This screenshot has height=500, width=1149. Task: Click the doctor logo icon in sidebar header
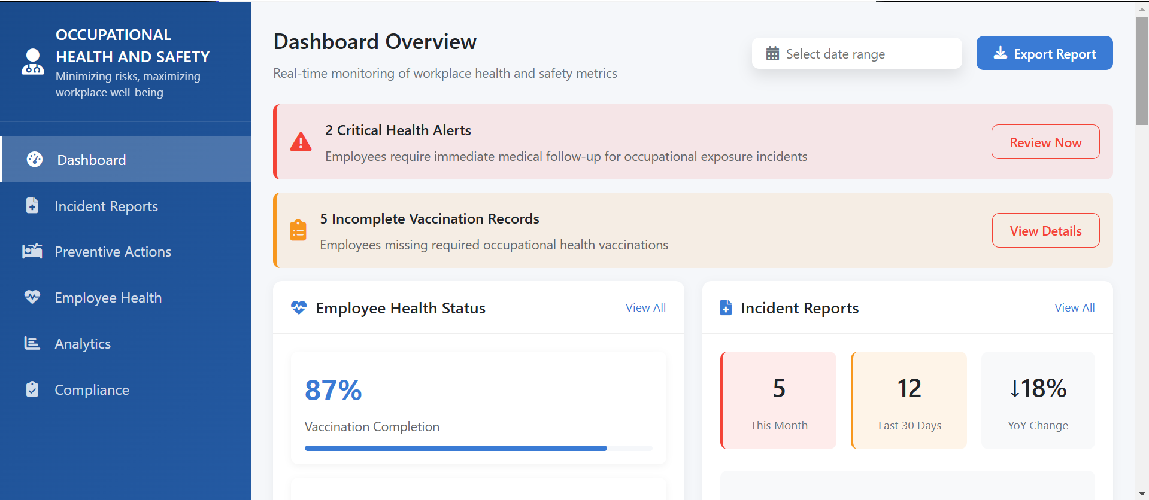point(33,62)
